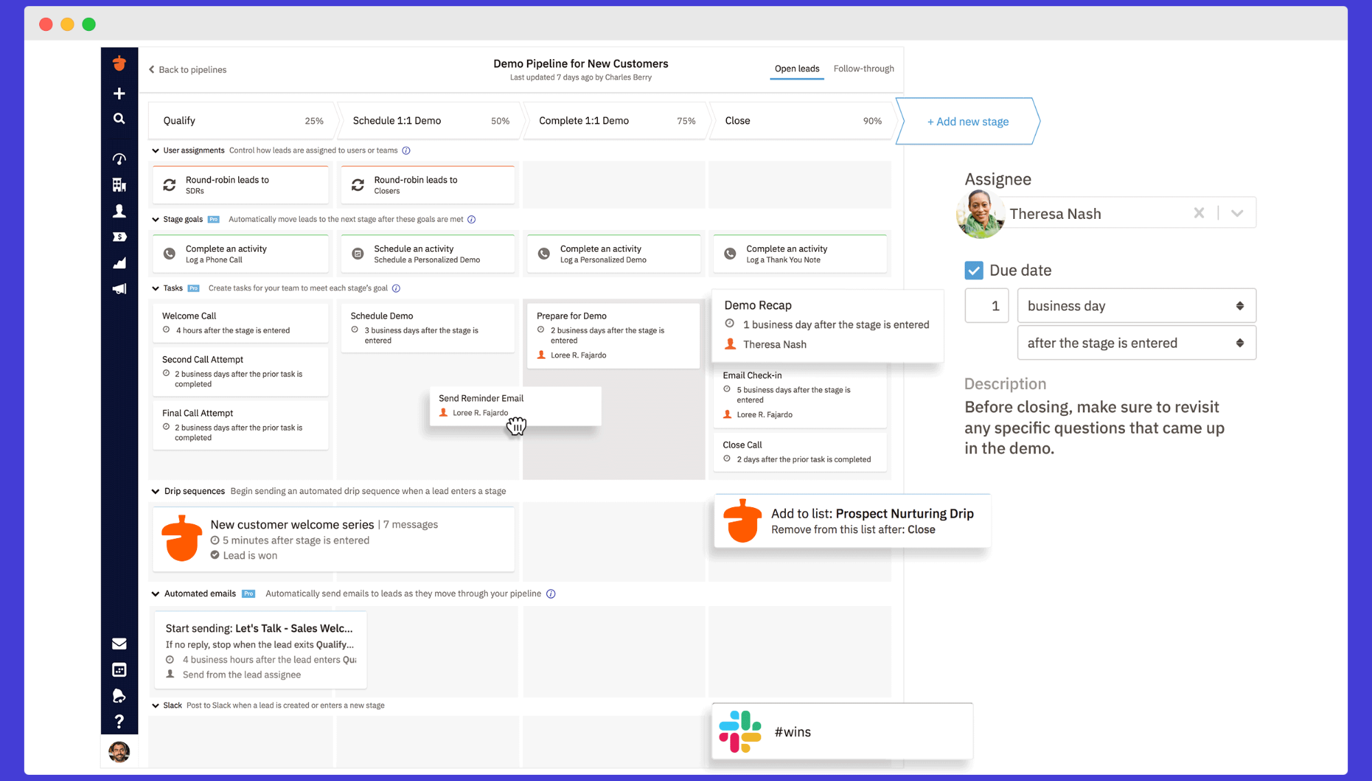Open the Final Call Attempt task

(x=240, y=425)
